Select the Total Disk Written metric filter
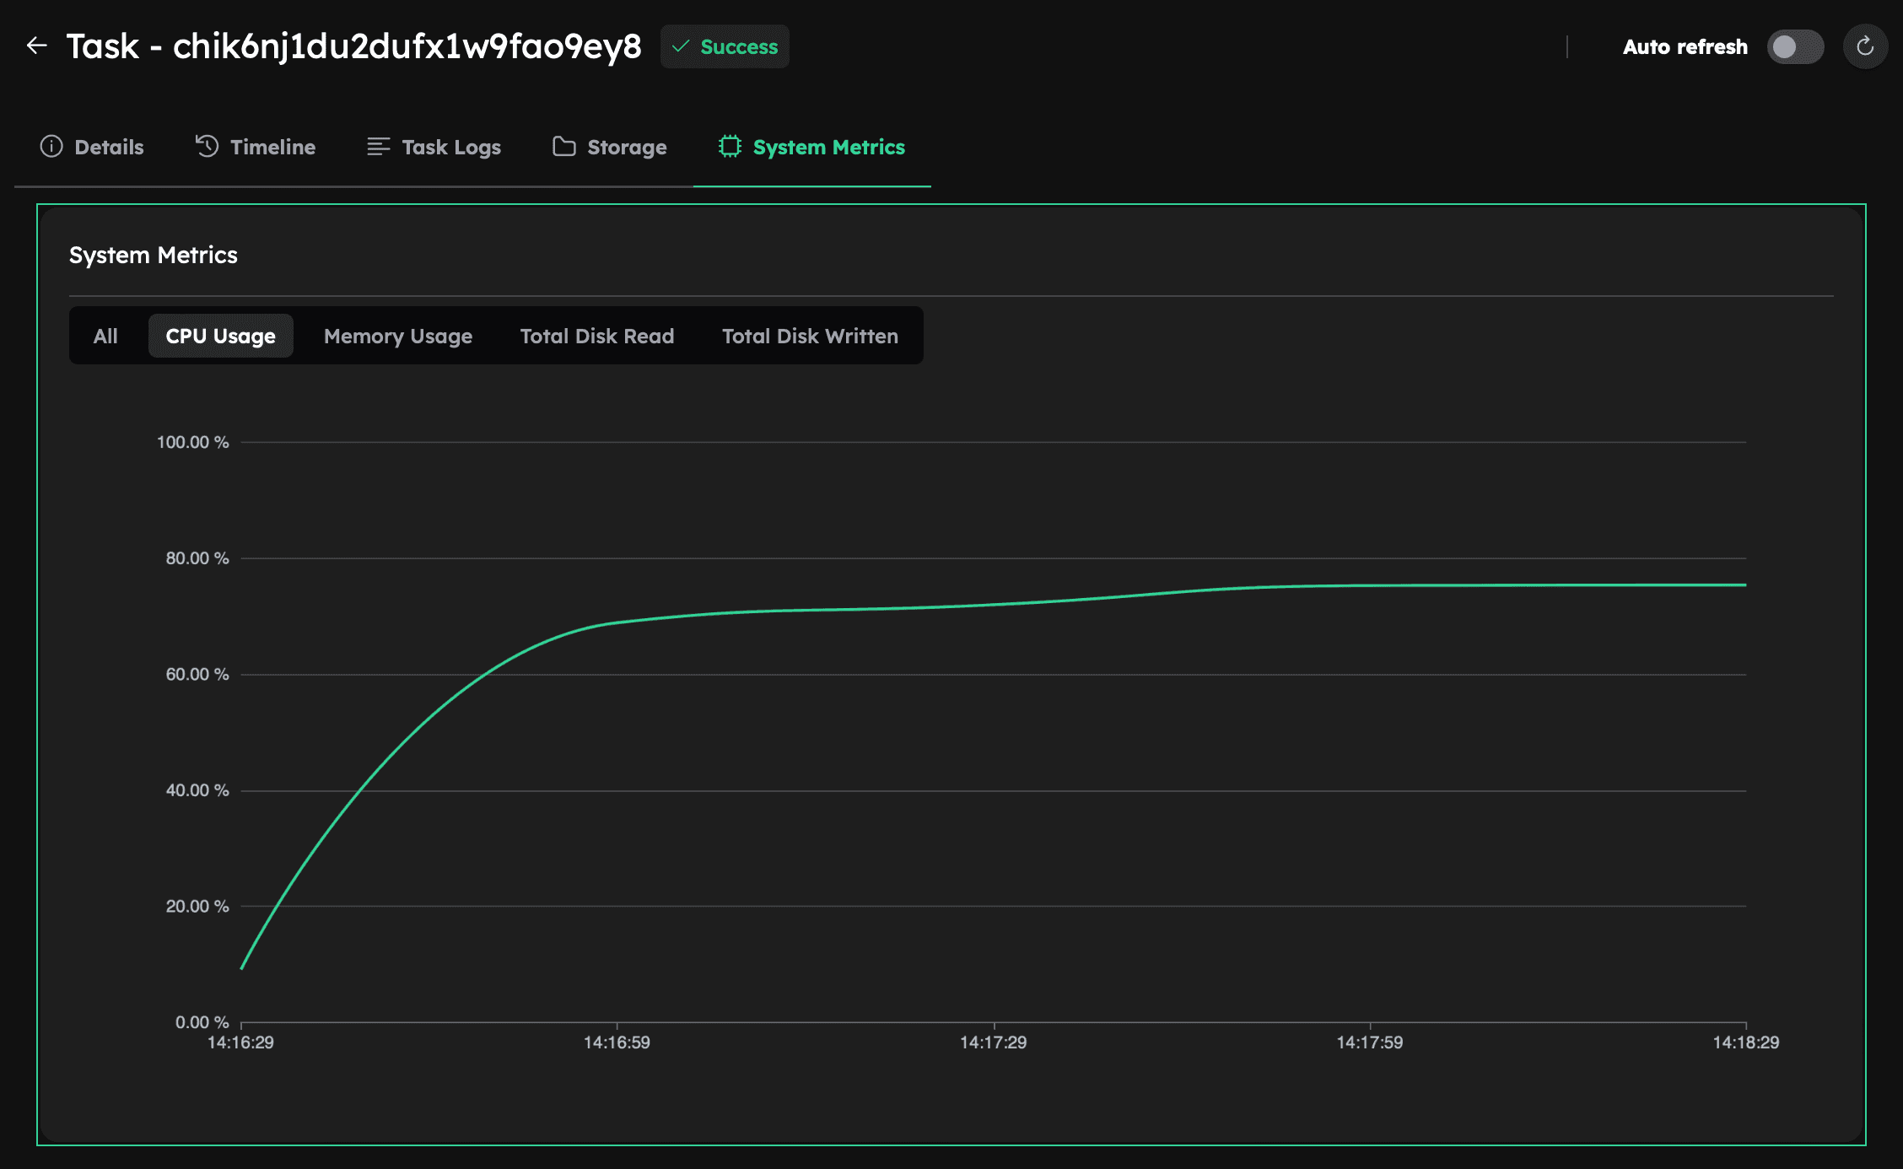 pyautogui.click(x=809, y=336)
